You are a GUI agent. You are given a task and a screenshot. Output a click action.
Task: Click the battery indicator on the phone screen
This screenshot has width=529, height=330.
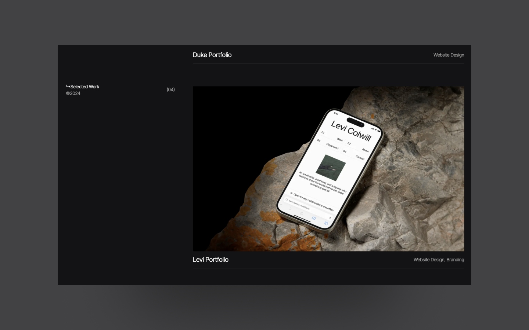(x=379, y=131)
